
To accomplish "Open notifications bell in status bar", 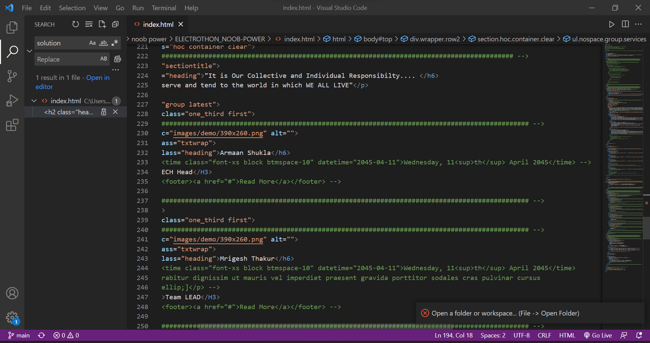I will coord(639,335).
